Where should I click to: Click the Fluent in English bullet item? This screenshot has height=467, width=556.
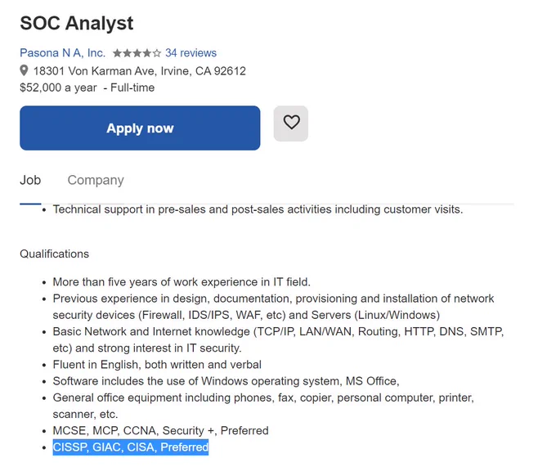[x=157, y=365]
